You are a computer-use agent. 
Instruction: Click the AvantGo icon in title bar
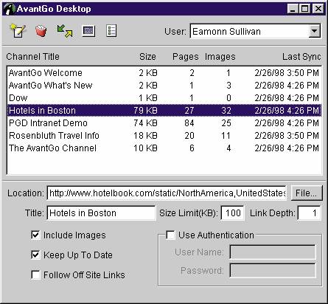pyautogui.click(x=10, y=9)
